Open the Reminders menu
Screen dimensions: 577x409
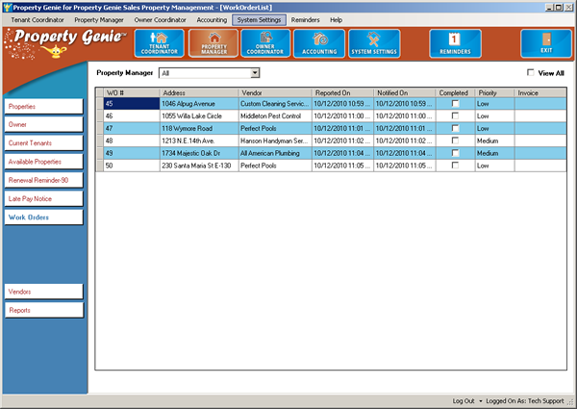(306, 20)
